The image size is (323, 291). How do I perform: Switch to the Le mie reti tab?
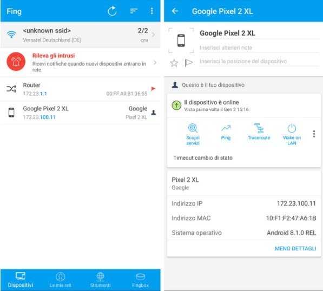[61, 280]
